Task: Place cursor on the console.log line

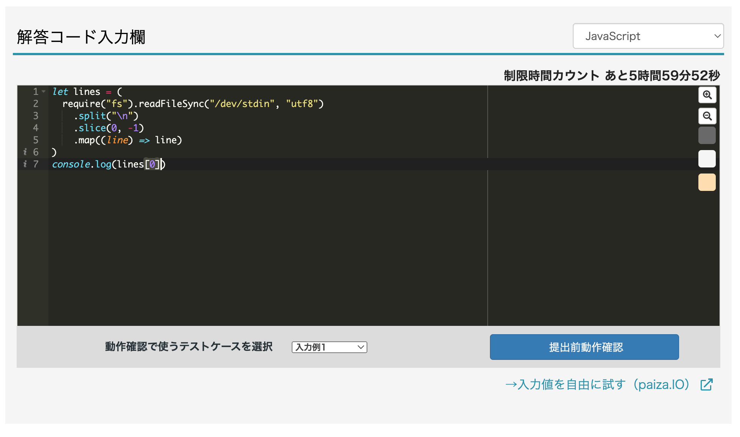Action: click(x=108, y=164)
